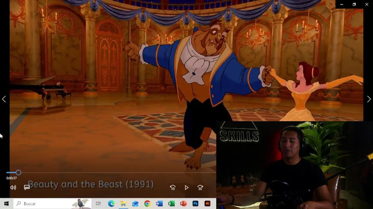Go to the next item arrow
This screenshot has height=209, width=373.
tap(369, 99)
